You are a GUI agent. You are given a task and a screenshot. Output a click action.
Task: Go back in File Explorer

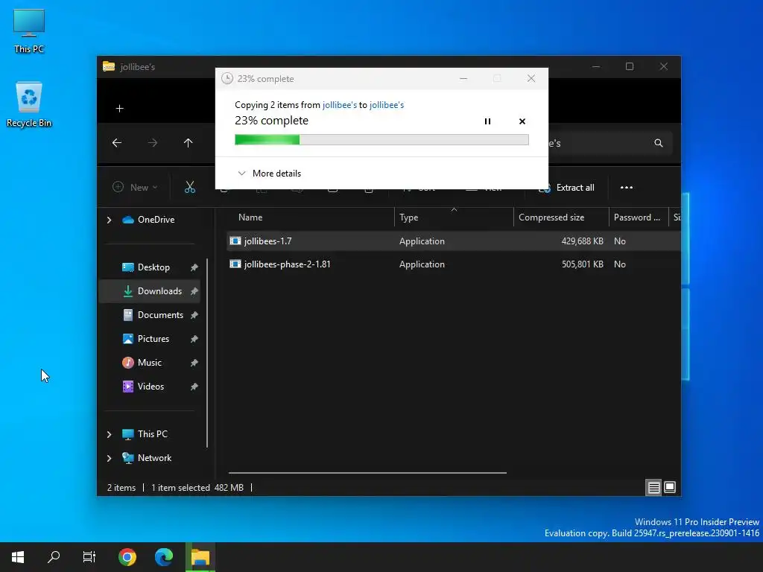click(117, 143)
